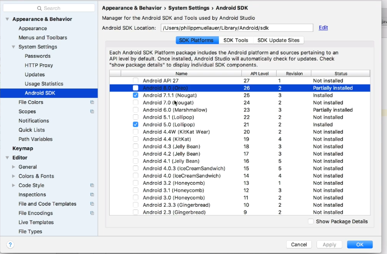The height and width of the screenshot is (254, 387).
Task: Check the Android API 27 checkbox
Action: (x=136, y=80)
